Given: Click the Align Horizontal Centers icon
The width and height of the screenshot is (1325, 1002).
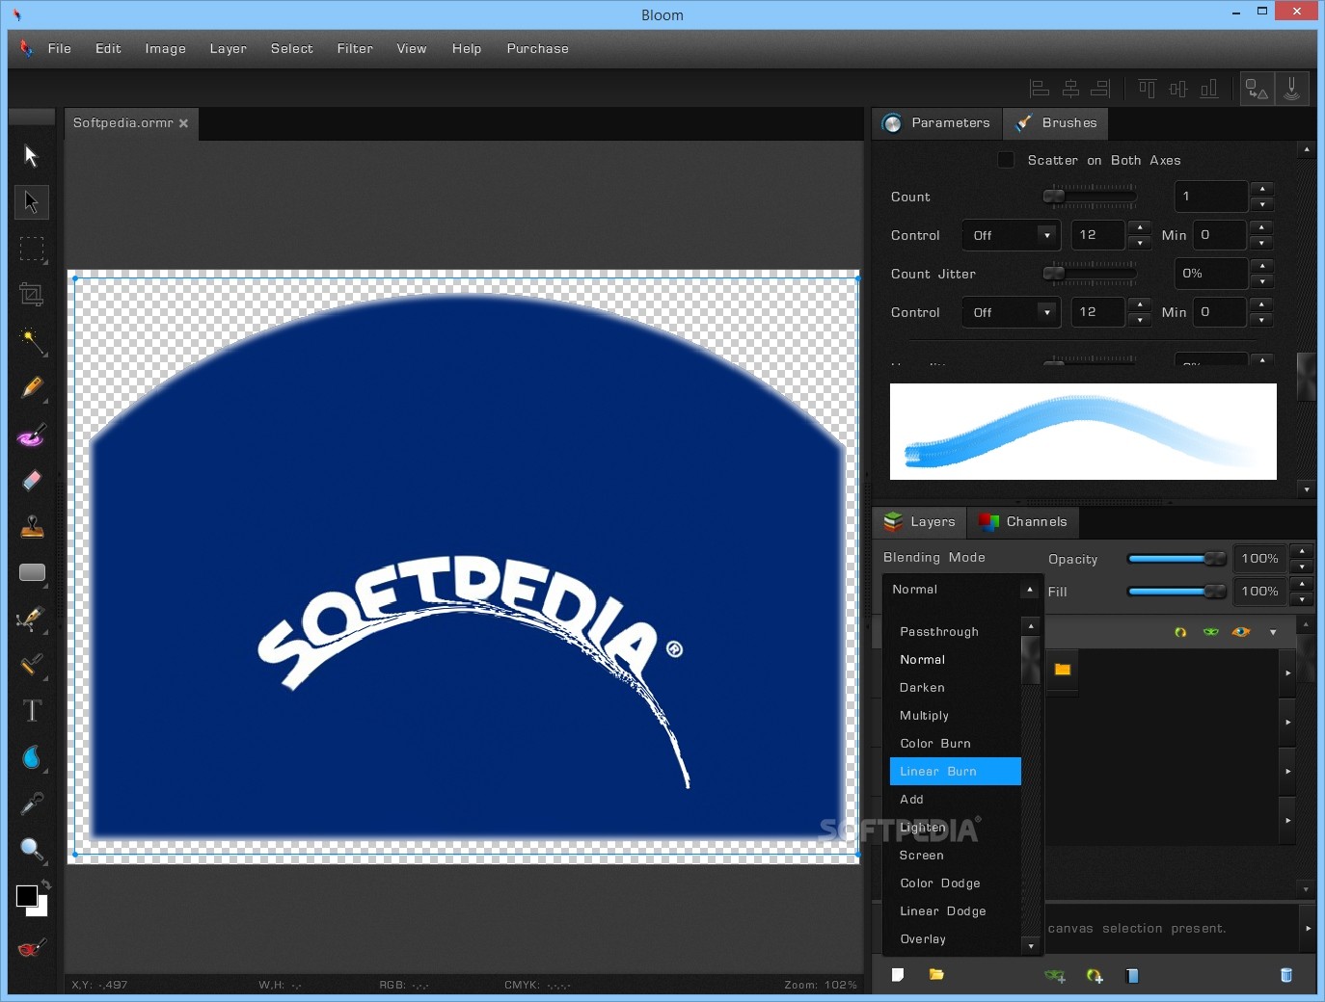Looking at the screenshot, I should pyautogui.click(x=1070, y=89).
